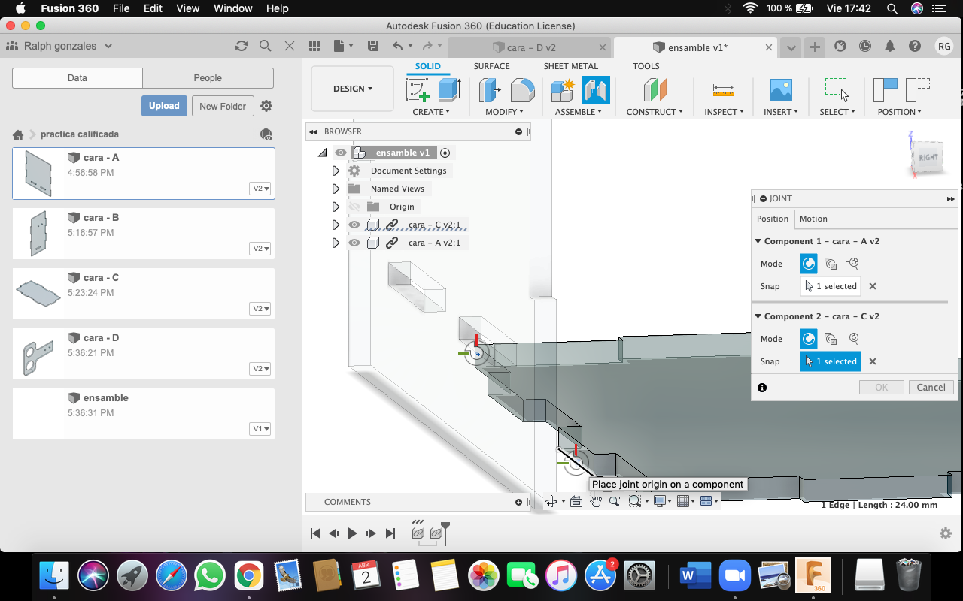Click the New Folder button

(x=223, y=106)
